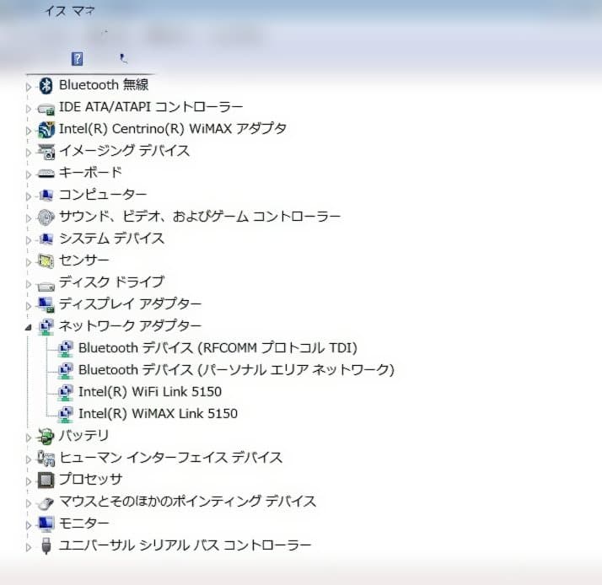Select the ネットワーク アダプター label
Screen dimensions: 602x585
pyautogui.click(x=130, y=326)
